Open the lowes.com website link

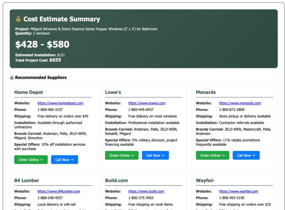[x=147, y=103]
